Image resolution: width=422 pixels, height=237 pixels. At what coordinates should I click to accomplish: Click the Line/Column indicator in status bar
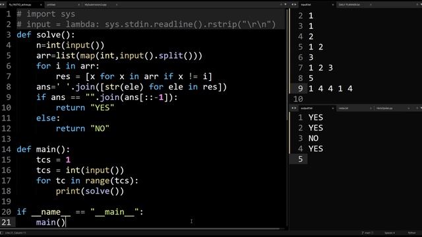(x=16, y=233)
